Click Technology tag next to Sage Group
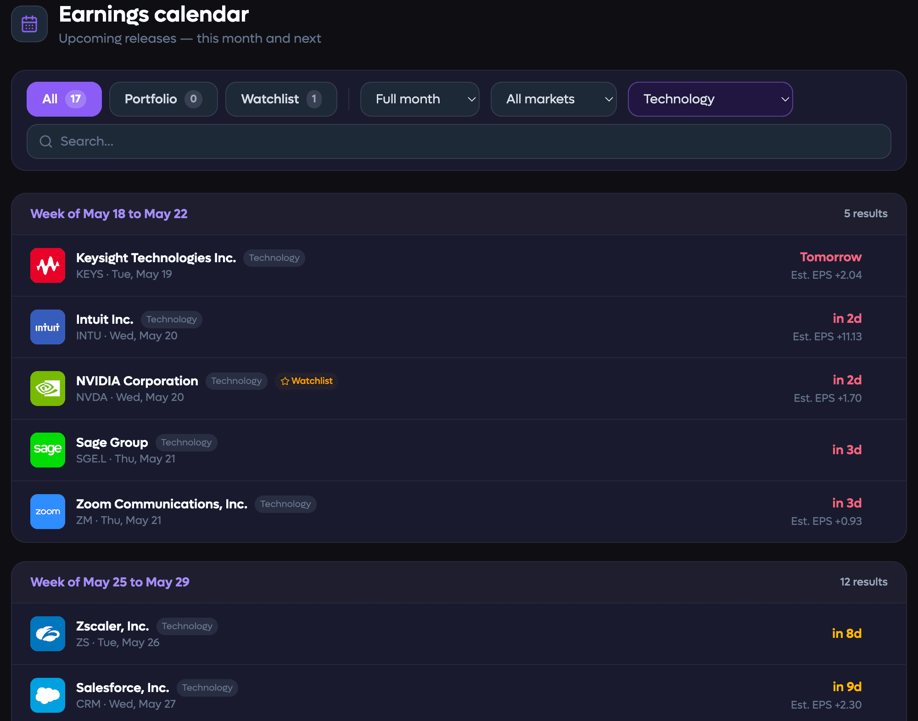The height and width of the screenshot is (721, 918). 186,443
